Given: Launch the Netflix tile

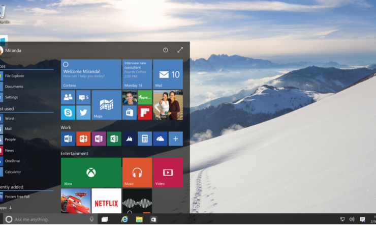Looking at the screenshot, I should [106, 201].
